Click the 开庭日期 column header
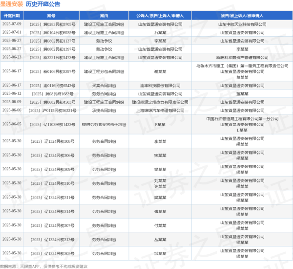 coord(12,16)
